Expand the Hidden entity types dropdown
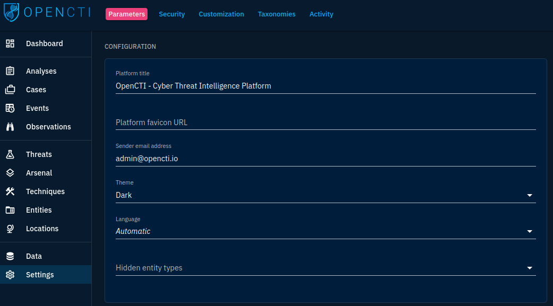Image resolution: width=553 pixels, height=306 pixels. click(529, 268)
